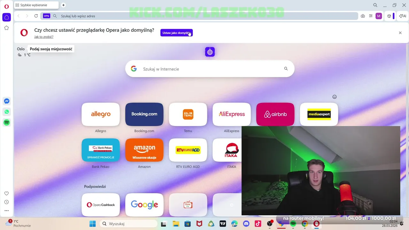Select the Szybkie wybieranie tab
Image resolution: width=409 pixels, height=230 pixels.
pyautogui.click(x=37, y=5)
